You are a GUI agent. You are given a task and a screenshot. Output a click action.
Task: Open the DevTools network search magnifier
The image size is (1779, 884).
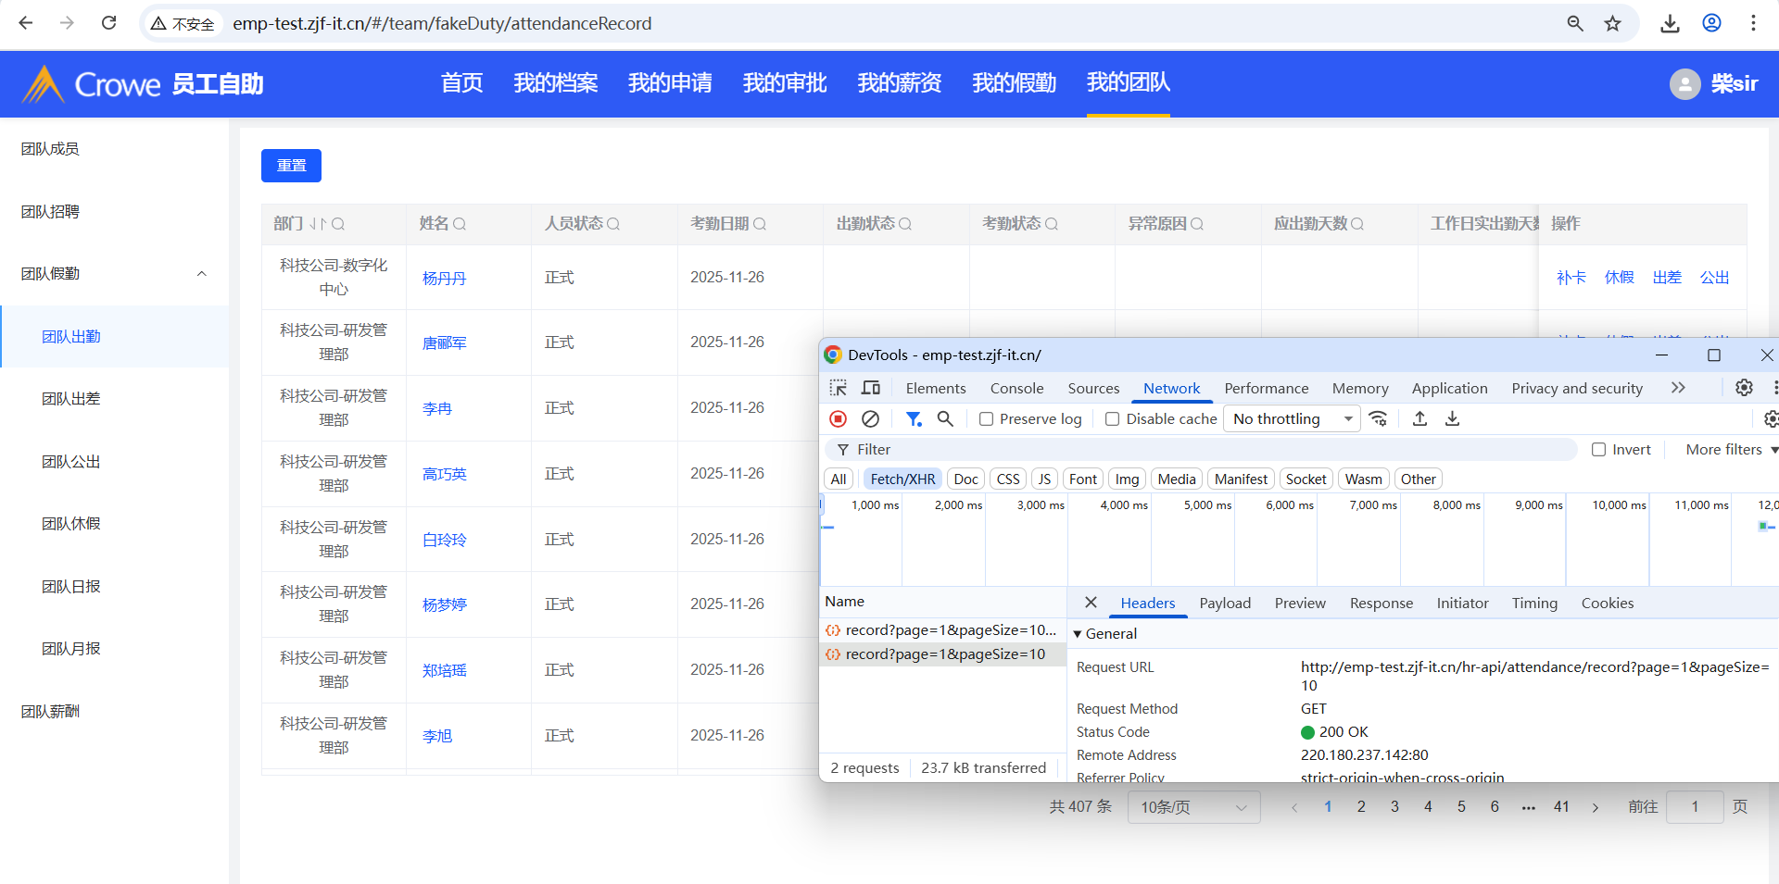(945, 419)
